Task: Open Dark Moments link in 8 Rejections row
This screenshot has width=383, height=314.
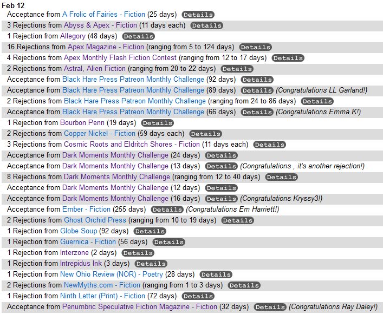Action: (117, 176)
